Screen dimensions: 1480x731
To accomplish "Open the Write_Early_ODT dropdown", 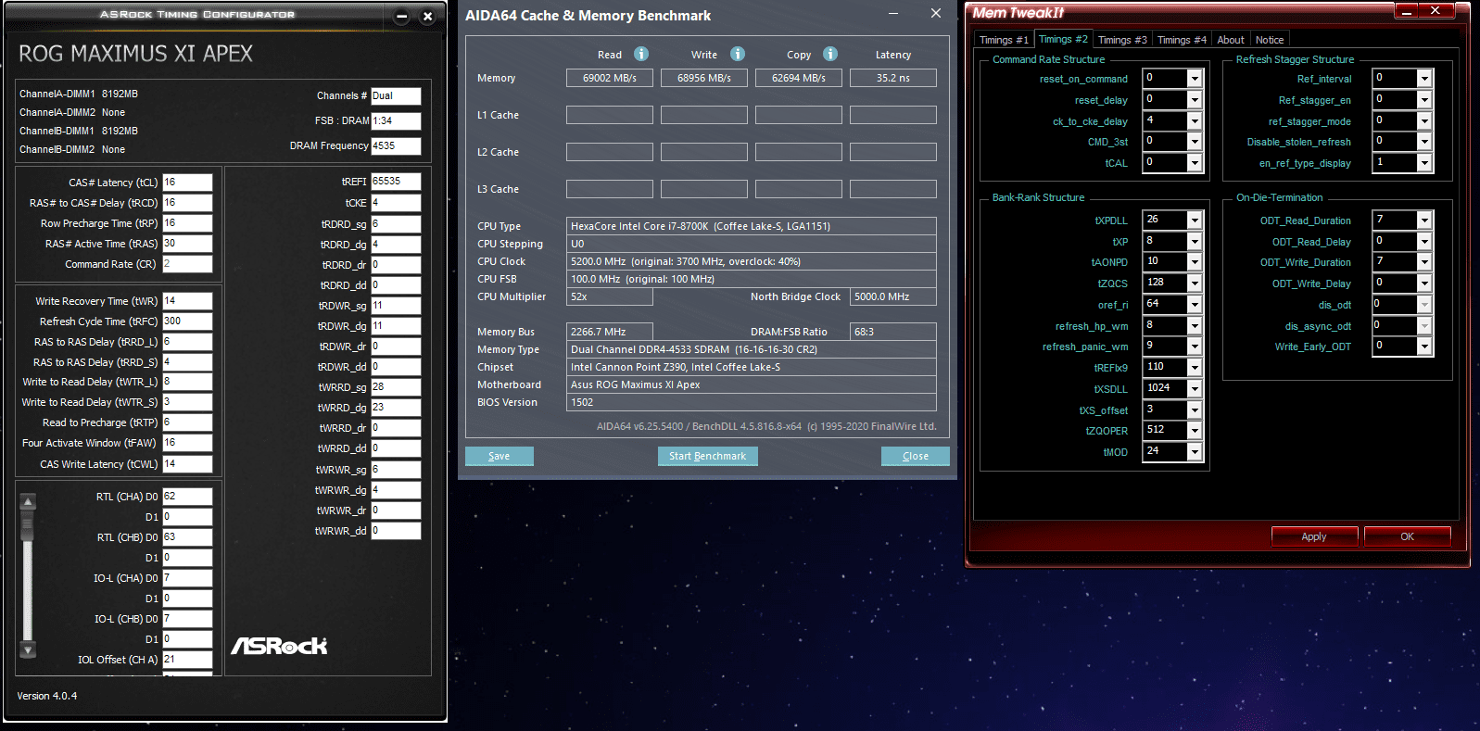I will coord(1424,347).
